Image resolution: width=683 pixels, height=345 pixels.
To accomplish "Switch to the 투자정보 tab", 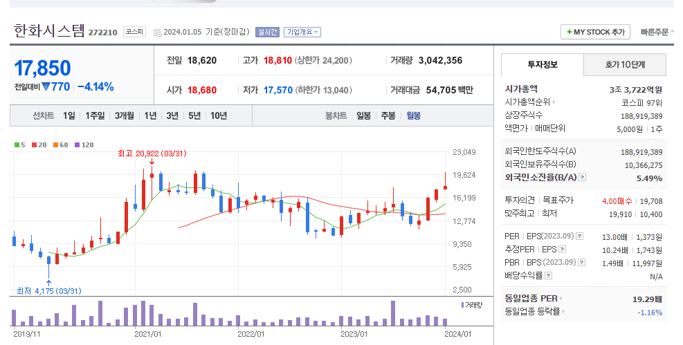I will point(543,64).
